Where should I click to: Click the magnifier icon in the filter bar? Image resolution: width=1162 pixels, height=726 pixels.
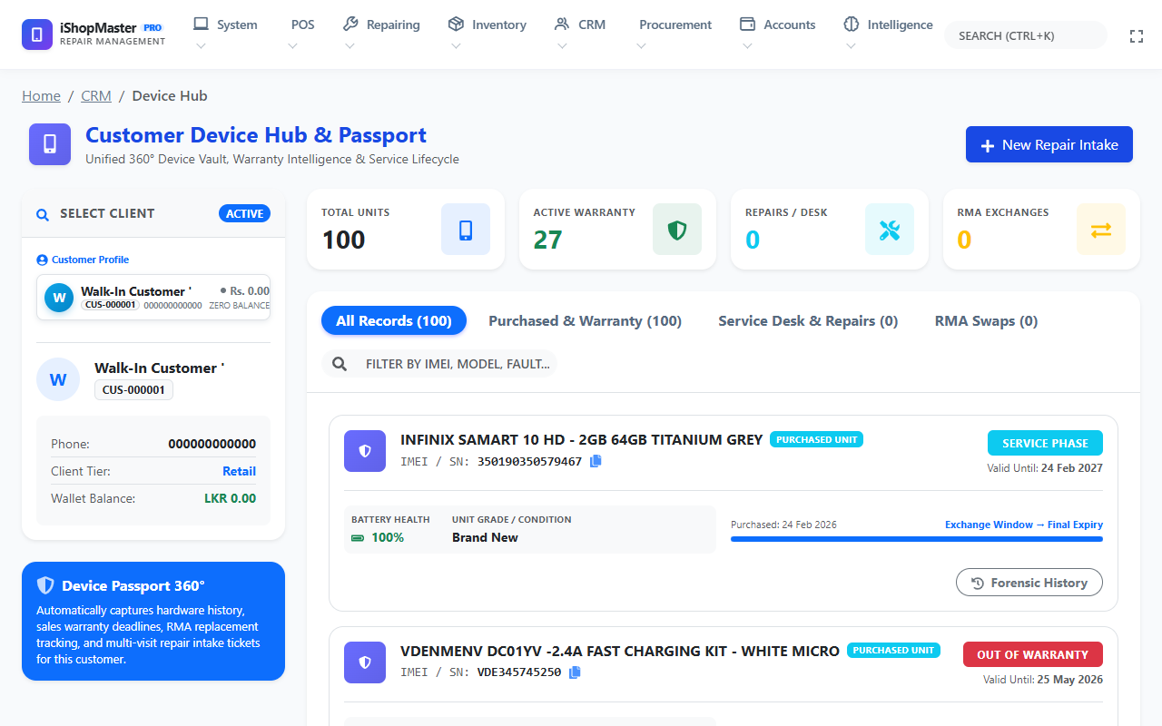pos(340,364)
